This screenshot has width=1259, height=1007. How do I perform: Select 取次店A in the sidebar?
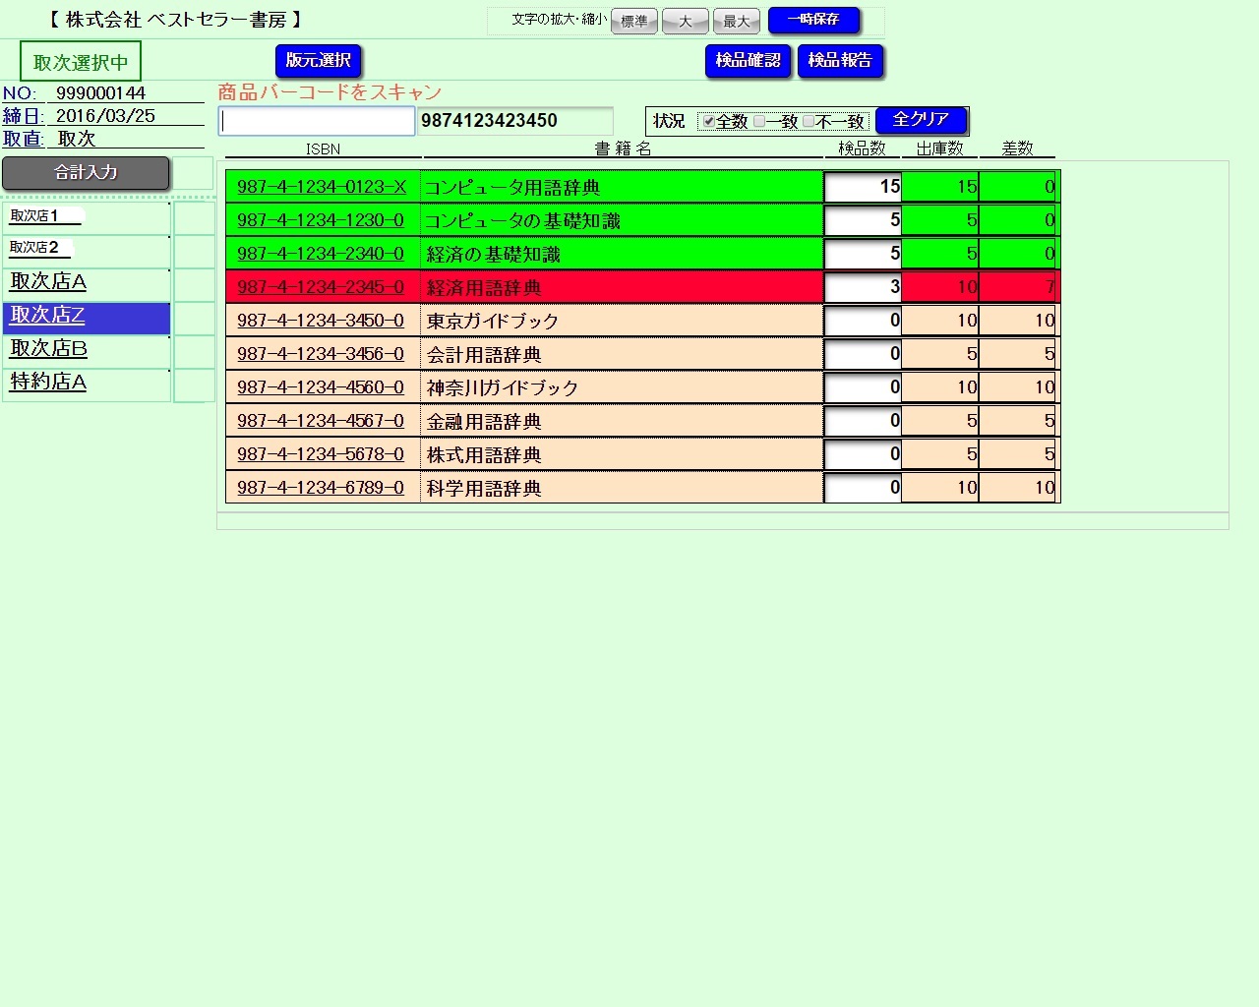coord(48,282)
